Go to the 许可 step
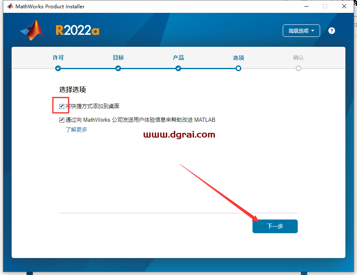Screen dimensions: 357x275 (58, 58)
